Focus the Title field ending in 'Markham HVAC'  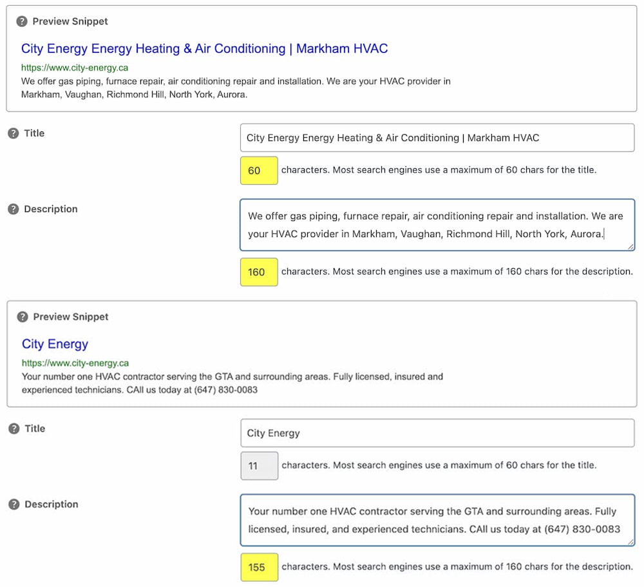click(x=437, y=138)
